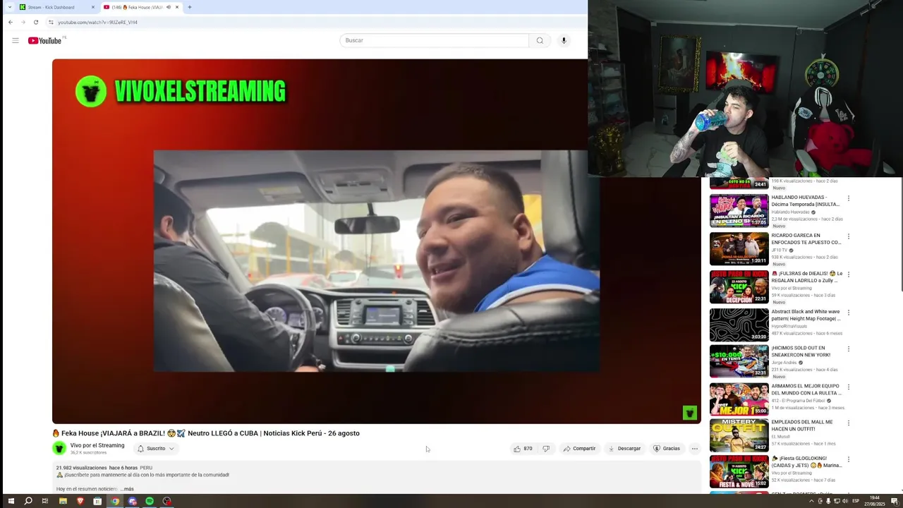Go forward with the browser forward arrow
This screenshot has height=508, width=903.
(x=23, y=22)
